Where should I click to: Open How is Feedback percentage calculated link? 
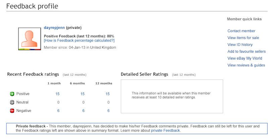click(x=79, y=41)
